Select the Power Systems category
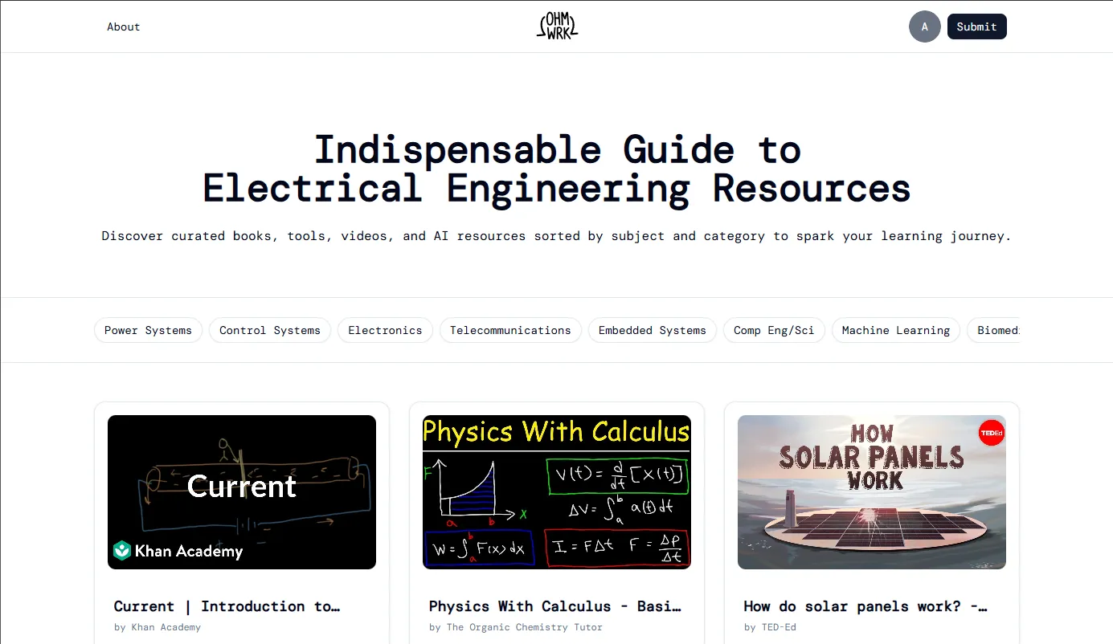 [148, 330]
